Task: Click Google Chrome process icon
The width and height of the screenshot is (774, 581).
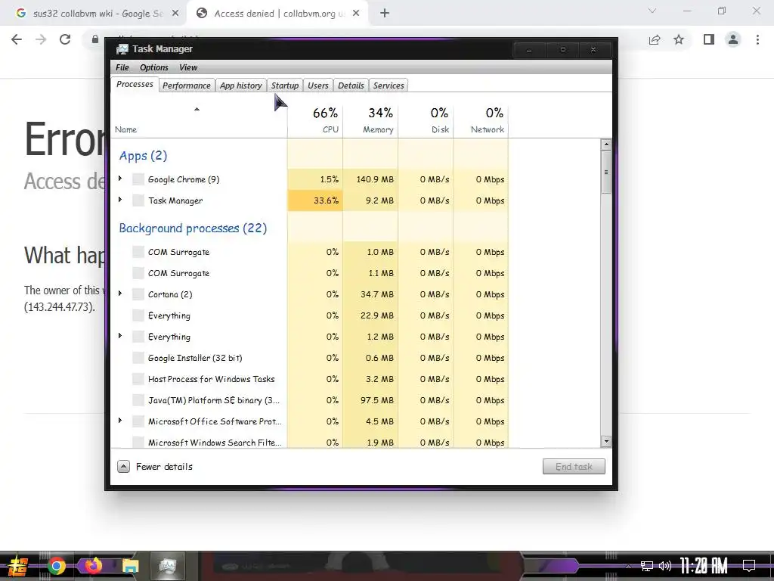Action: 138,179
